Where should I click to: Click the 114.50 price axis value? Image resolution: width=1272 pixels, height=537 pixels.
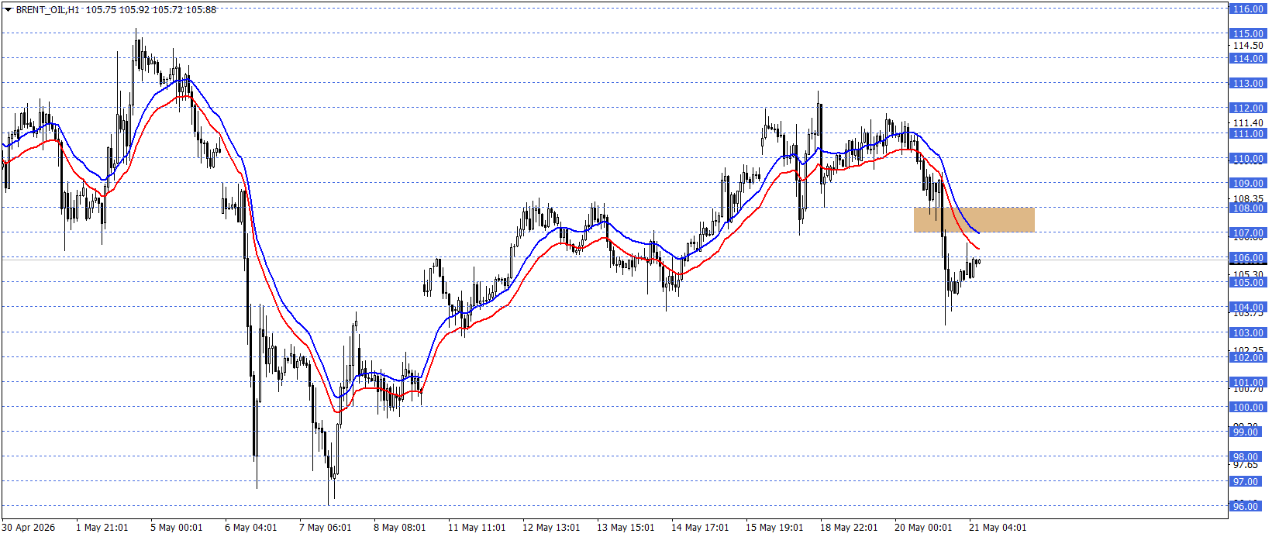1248,46
